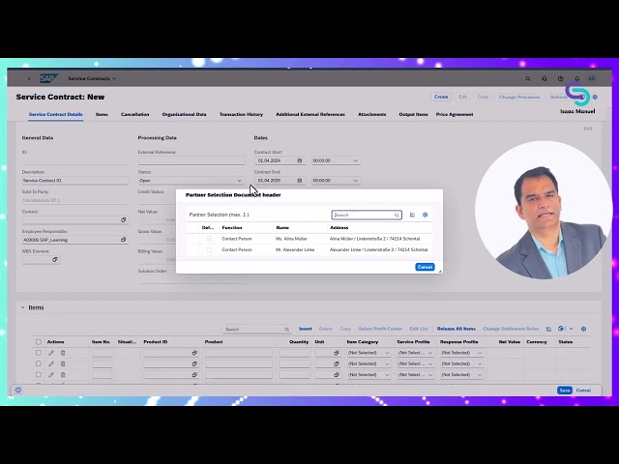
Task: Open the Transaction History tab
Action: (x=241, y=114)
